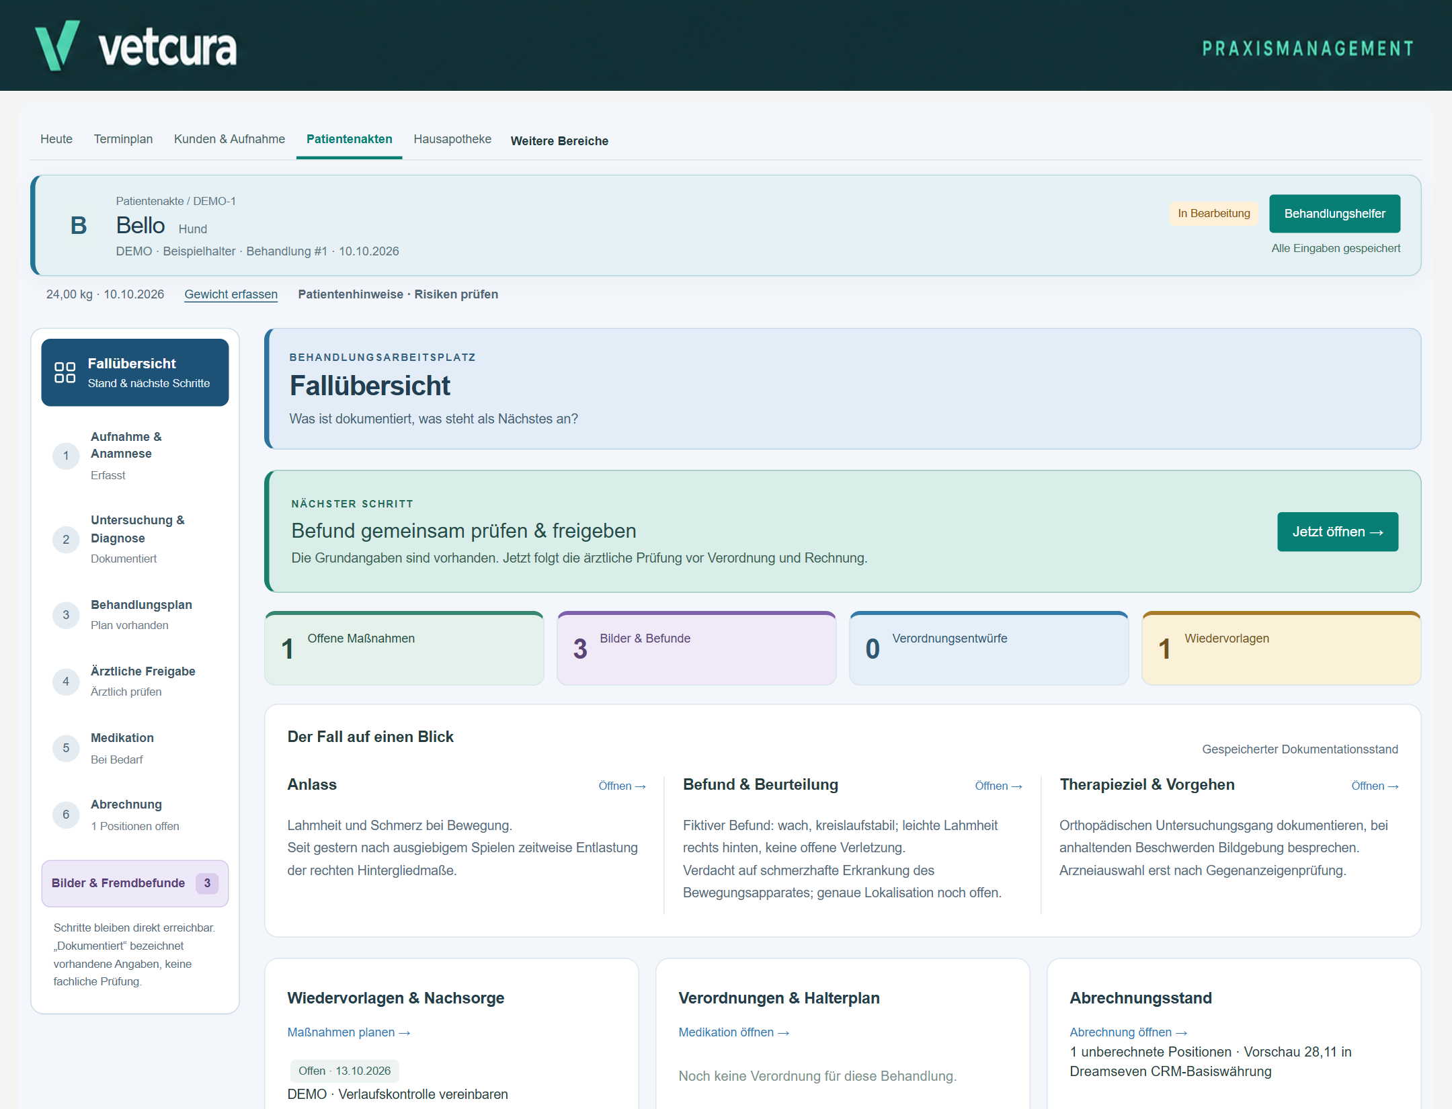Image resolution: width=1452 pixels, height=1109 pixels.
Task: Select the Patientenakten tab
Action: [350, 139]
